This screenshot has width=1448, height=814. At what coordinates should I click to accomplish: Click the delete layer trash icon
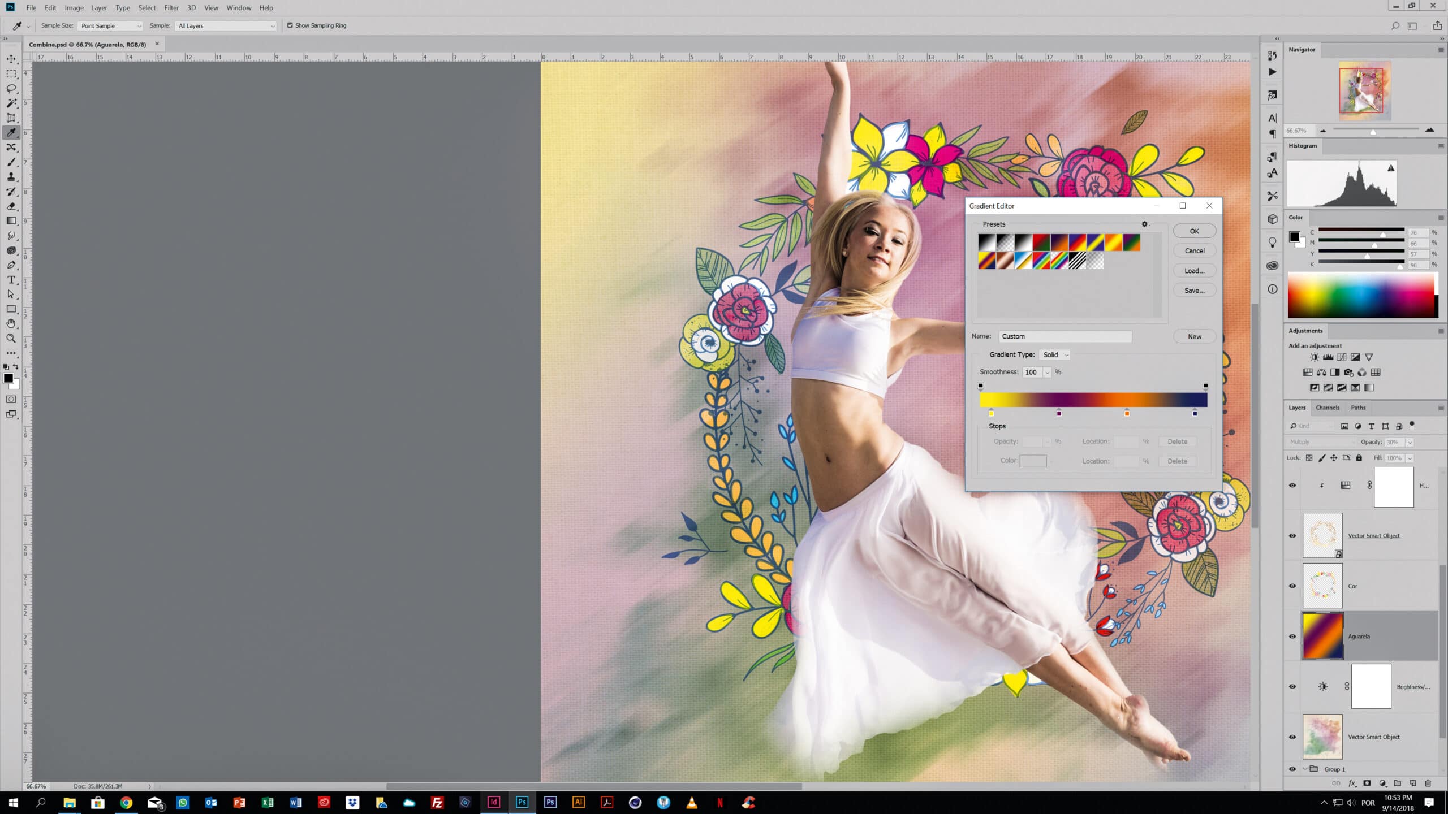[1428, 783]
